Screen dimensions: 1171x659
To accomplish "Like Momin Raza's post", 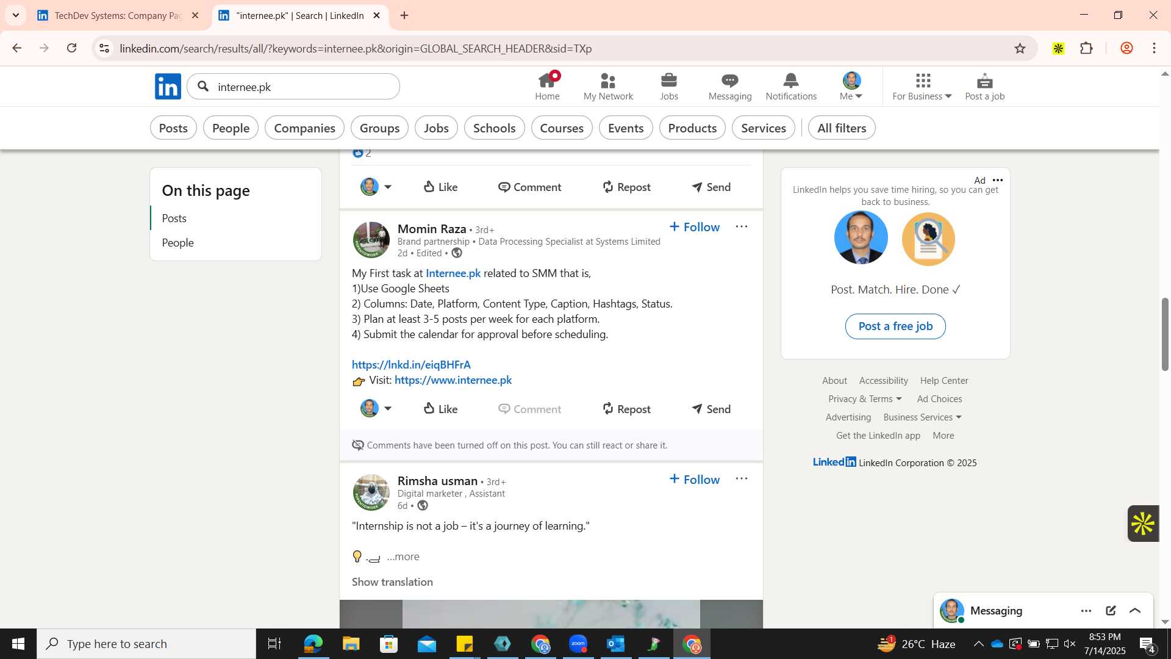I will pyautogui.click(x=440, y=409).
